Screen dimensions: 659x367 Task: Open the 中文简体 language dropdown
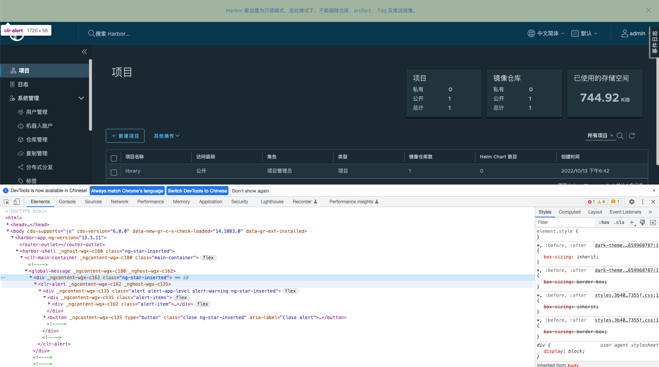[x=546, y=33]
